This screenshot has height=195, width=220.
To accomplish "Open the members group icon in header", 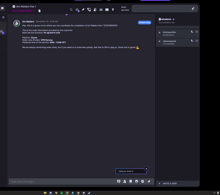I will pyautogui.click(x=101, y=10).
